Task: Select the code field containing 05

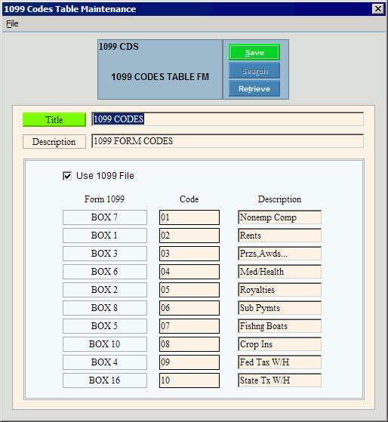Action: pos(189,290)
